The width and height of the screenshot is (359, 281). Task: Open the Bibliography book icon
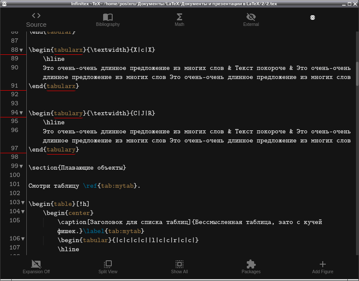[107, 17]
